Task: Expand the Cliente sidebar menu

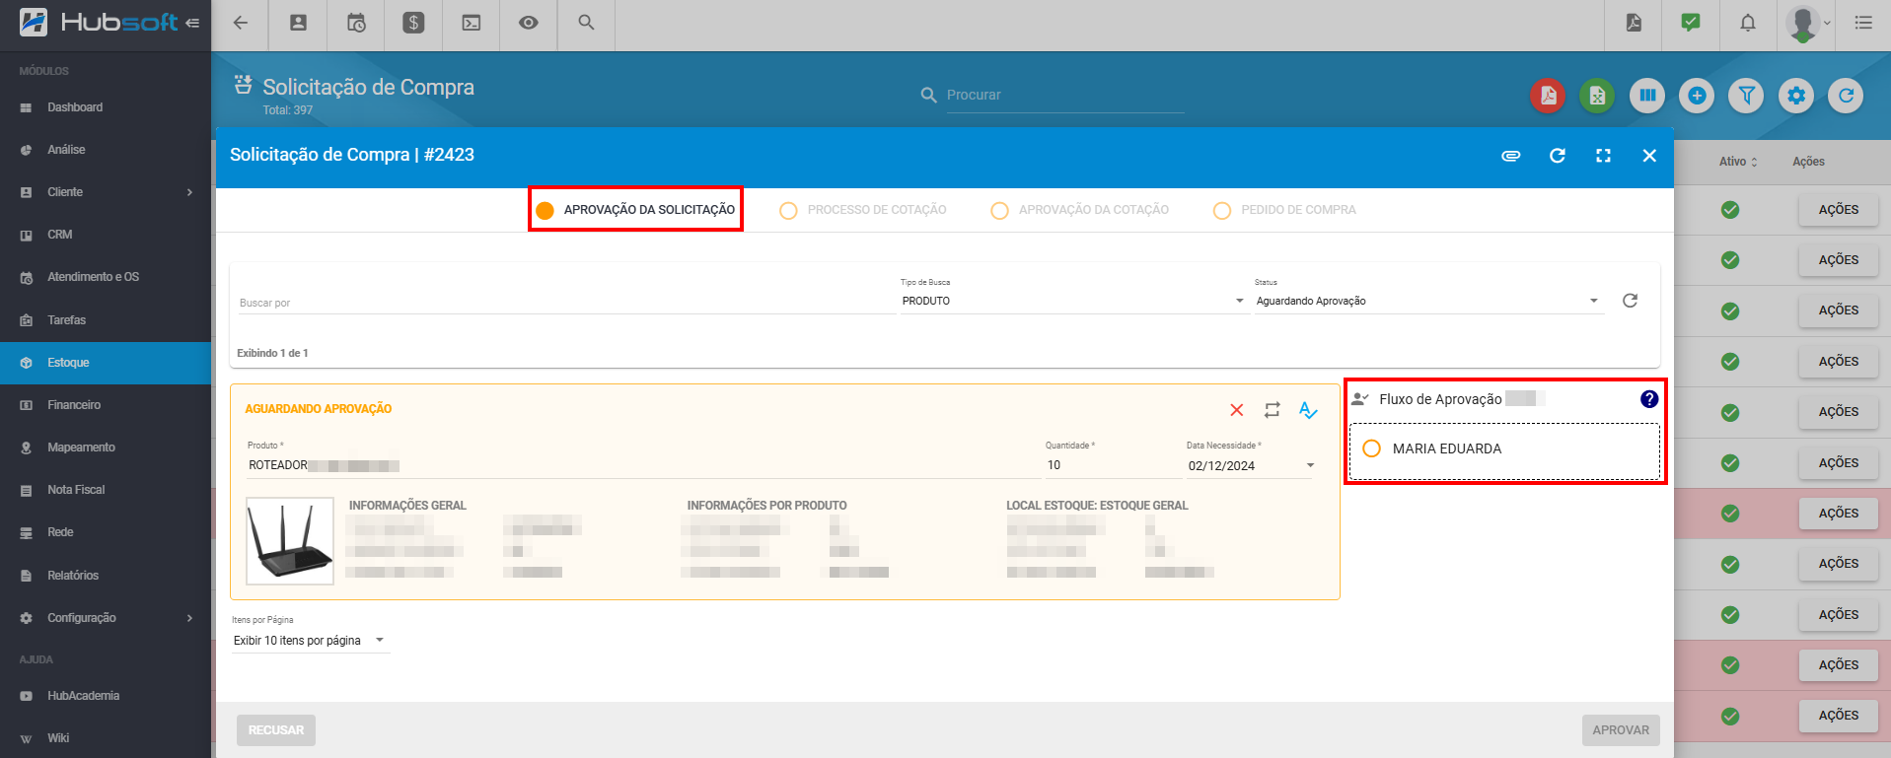Action: 106,192
